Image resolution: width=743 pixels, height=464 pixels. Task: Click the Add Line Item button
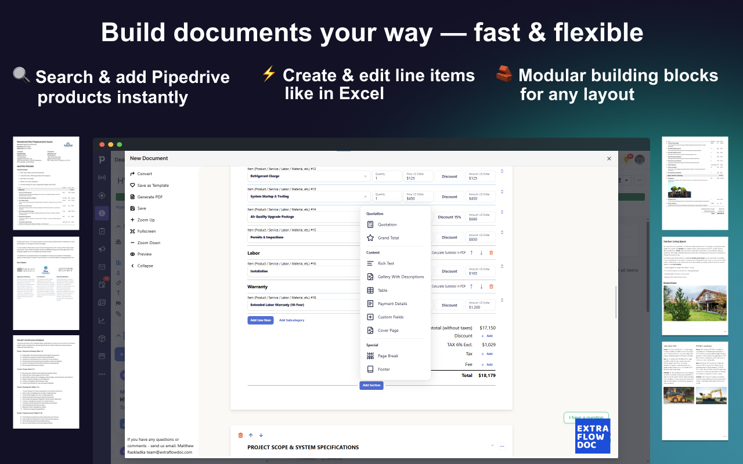coord(261,320)
